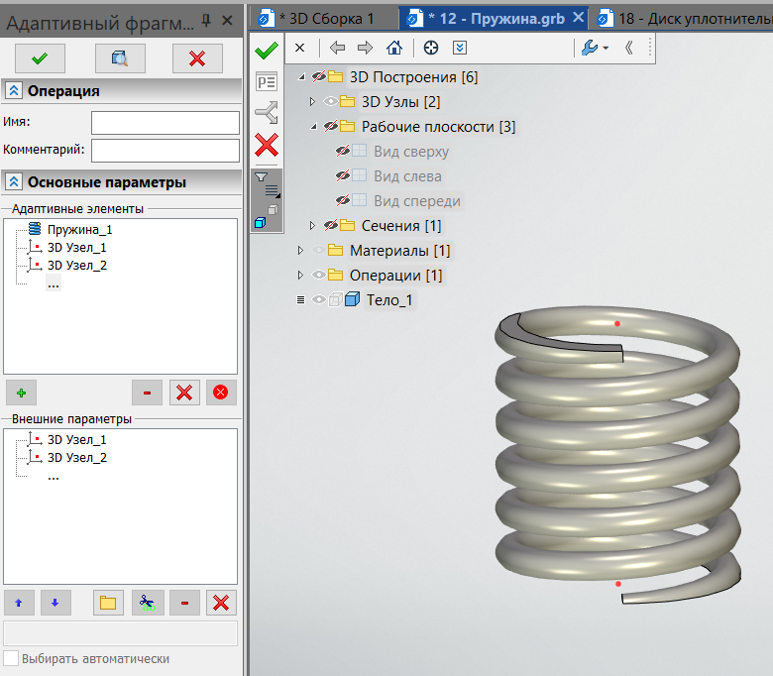Viewport: 773px width, 676px height.
Task: Show the Вид слева work plane
Action: point(343,175)
